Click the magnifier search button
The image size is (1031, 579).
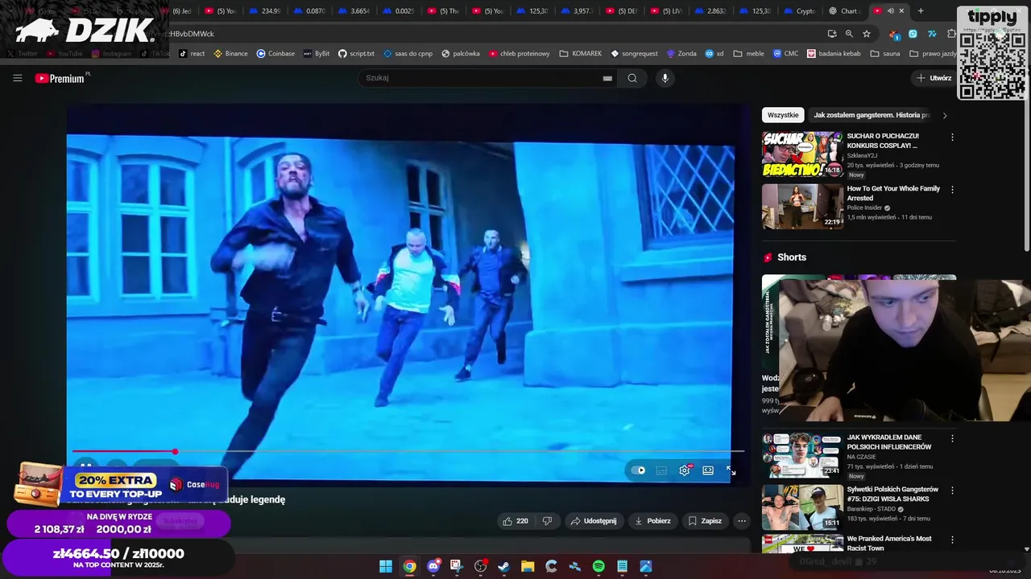(x=632, y=78)
